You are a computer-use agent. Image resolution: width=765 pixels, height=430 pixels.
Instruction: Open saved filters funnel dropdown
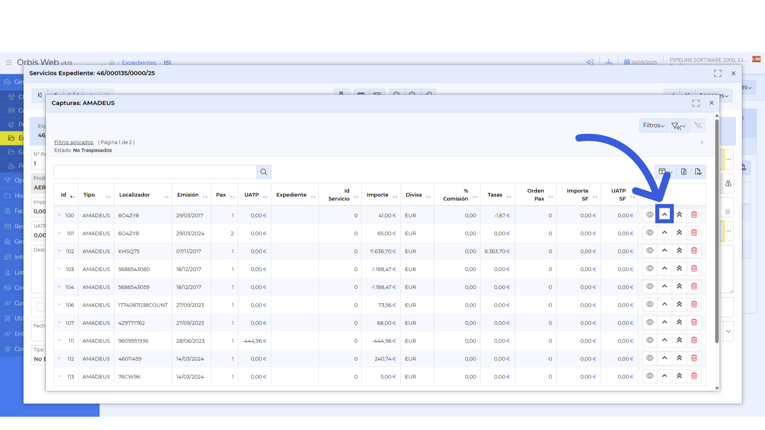pyautogui.click(x=679, y=125)
